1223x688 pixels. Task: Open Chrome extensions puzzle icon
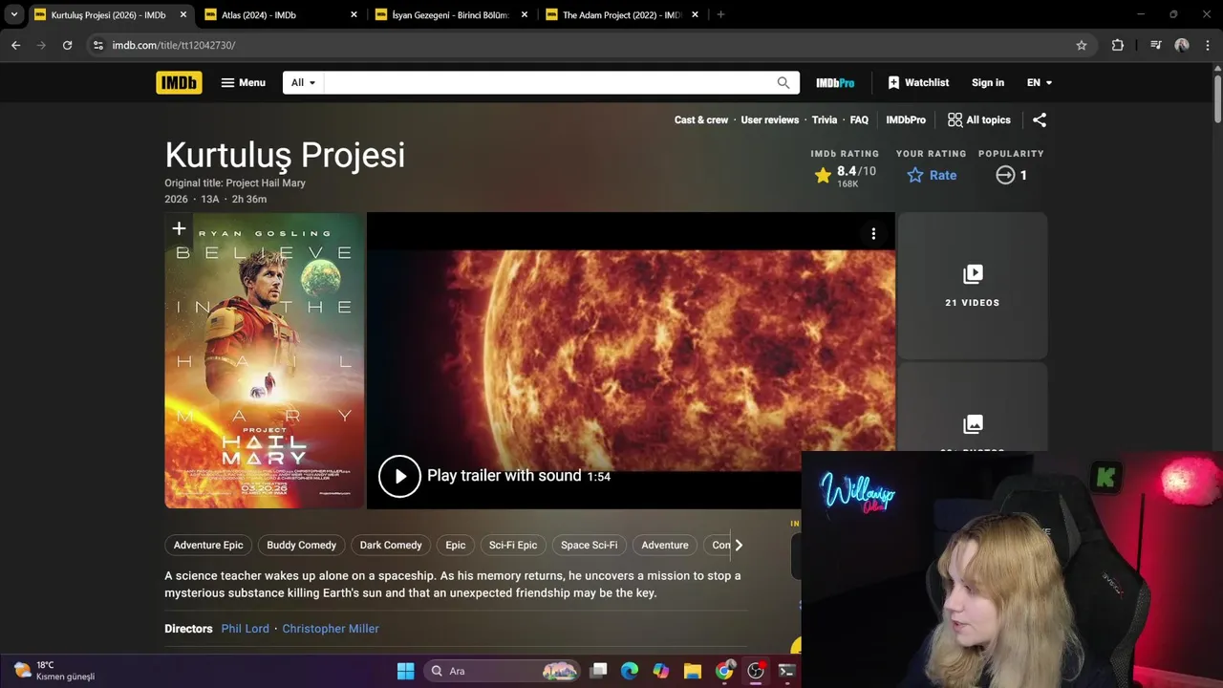coord(1118,45)
